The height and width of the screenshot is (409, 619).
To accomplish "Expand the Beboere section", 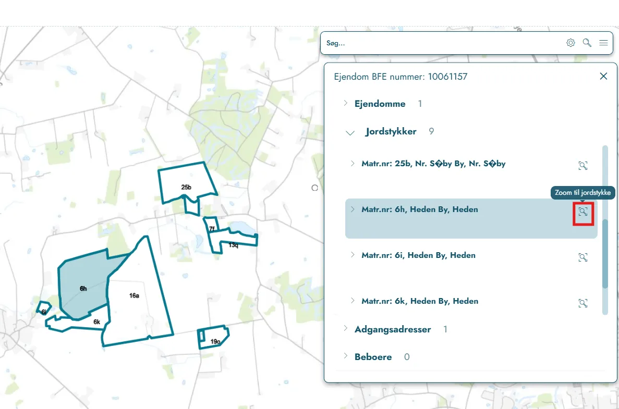I will point(345,356).
